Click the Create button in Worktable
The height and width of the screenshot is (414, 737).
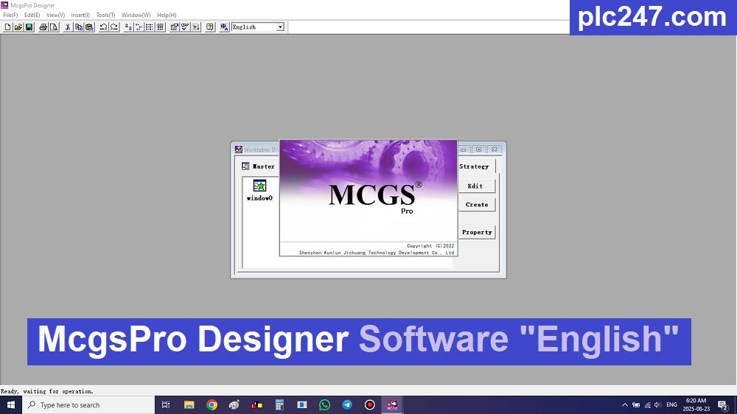coord(477,204)
